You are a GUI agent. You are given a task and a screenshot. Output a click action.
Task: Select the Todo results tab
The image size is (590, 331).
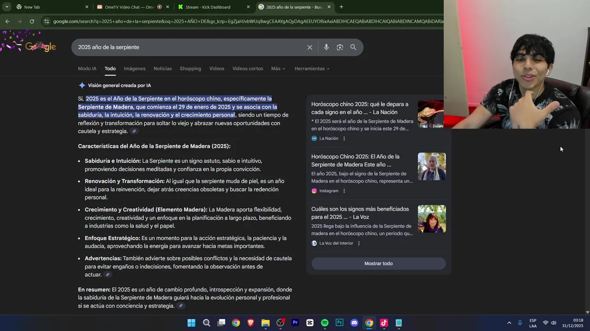pyautogui.click(x=110, y=68)
